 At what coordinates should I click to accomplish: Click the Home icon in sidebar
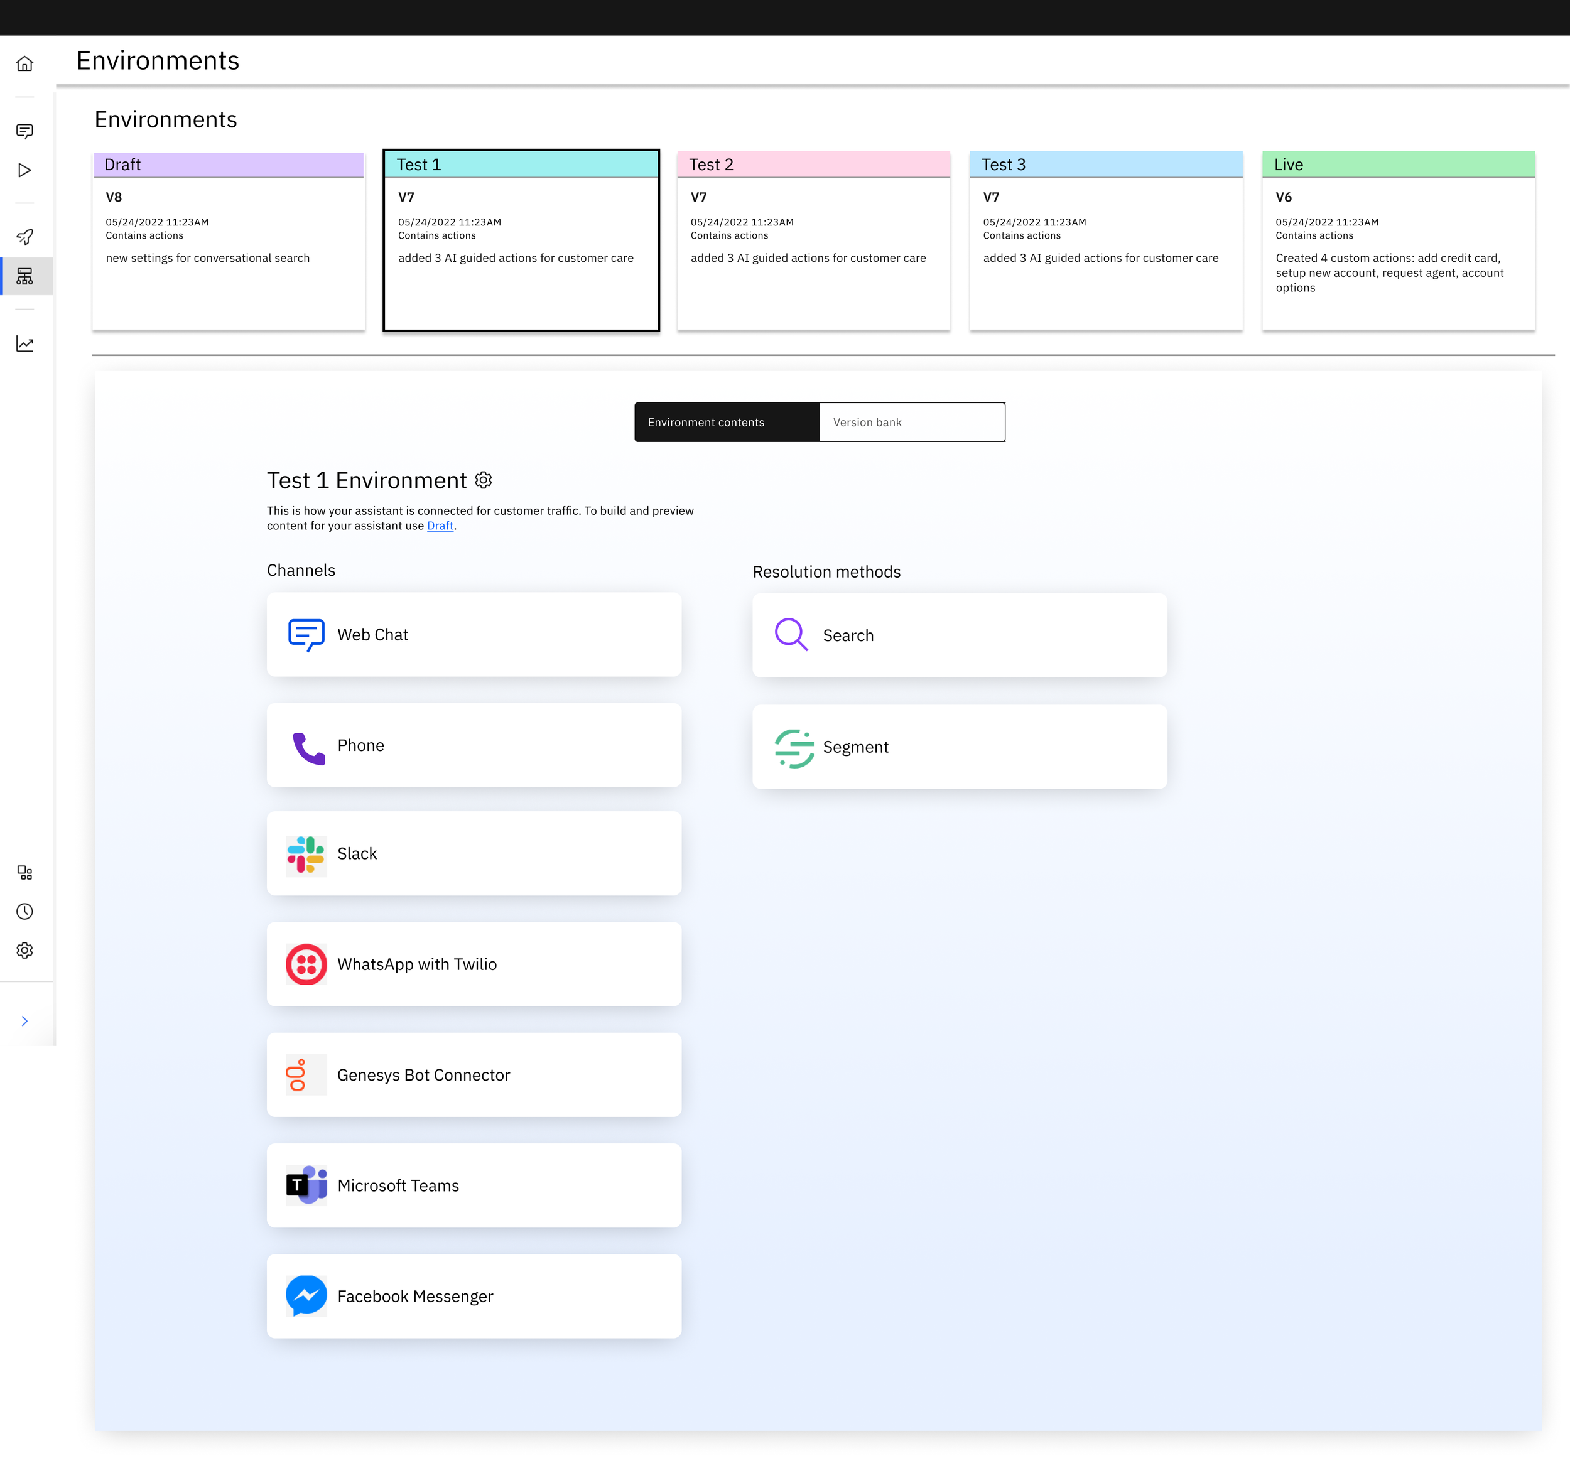[x=24, y=63]
